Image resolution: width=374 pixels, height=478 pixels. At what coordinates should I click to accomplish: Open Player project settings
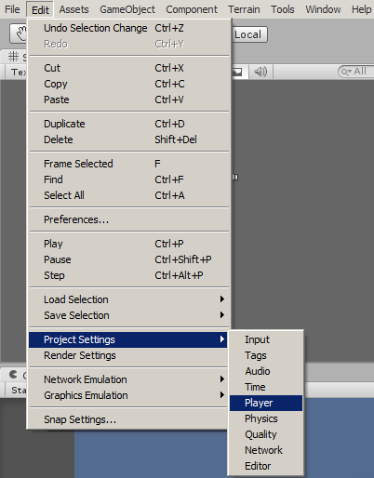tap(266, 403)
